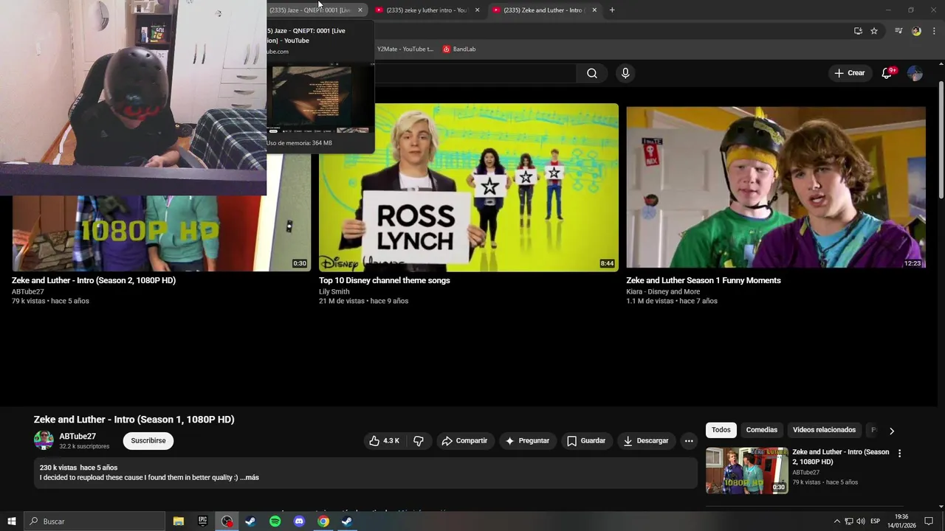Select the Zeke and Luther - Intro tab
This screenshot has height=531, width=945.
(543, 10)
